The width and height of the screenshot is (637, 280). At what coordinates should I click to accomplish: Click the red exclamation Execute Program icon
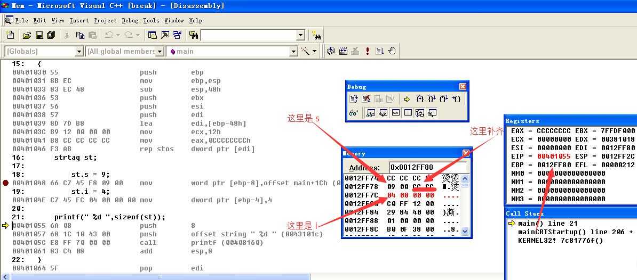point(367,51)
